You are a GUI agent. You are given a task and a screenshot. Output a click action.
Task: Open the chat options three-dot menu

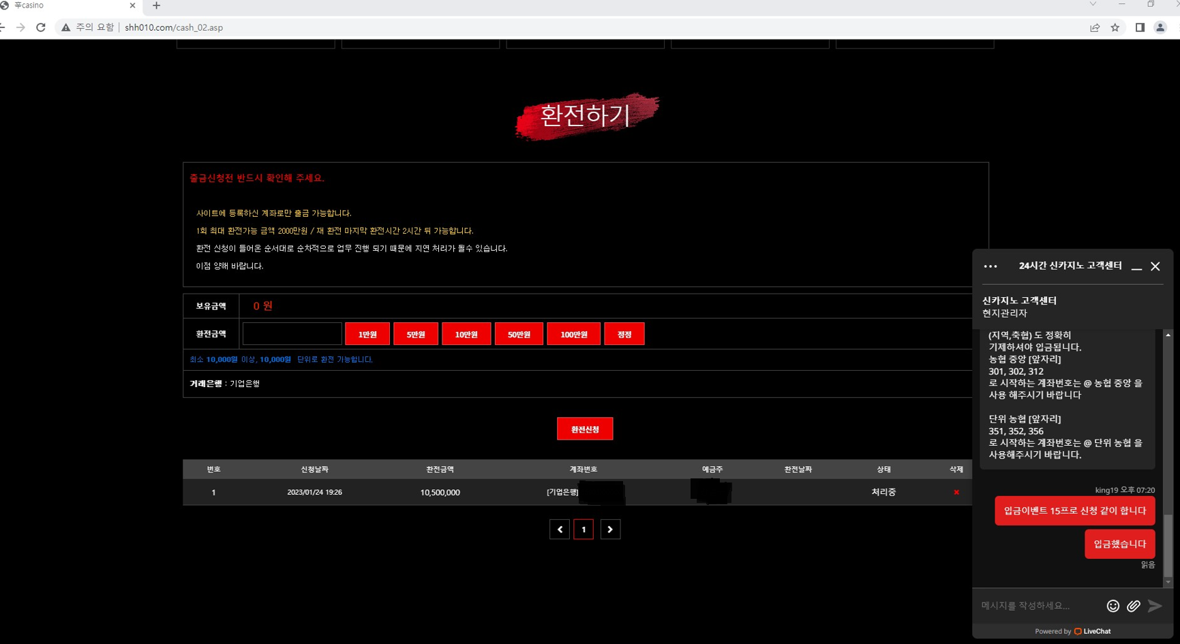[990, 266]
